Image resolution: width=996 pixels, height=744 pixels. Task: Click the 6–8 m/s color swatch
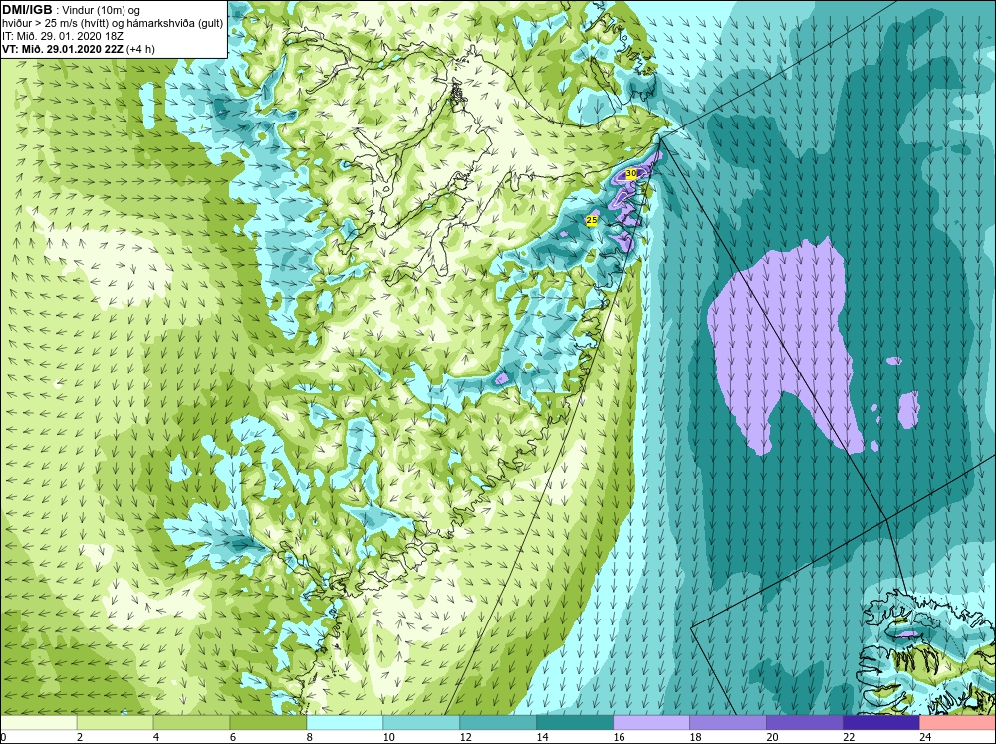268,723
